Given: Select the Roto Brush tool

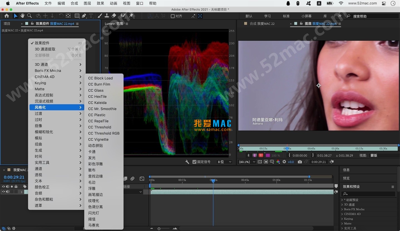Looking at the screenshot, I should 123,16.
